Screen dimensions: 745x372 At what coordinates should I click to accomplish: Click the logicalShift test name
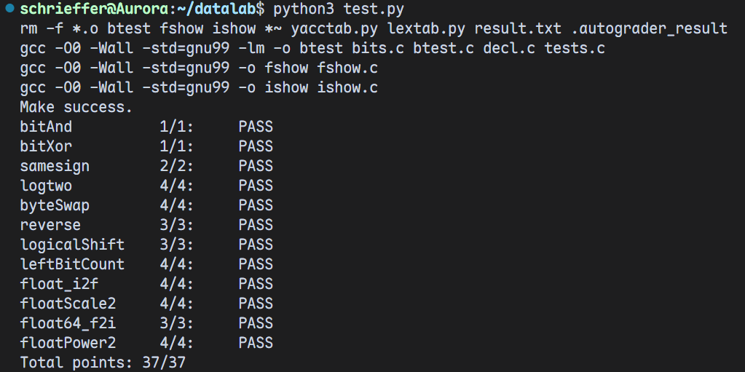(72, 245)
